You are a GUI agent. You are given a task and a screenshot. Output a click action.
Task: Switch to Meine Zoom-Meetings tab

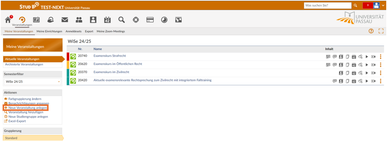[111, 31]
